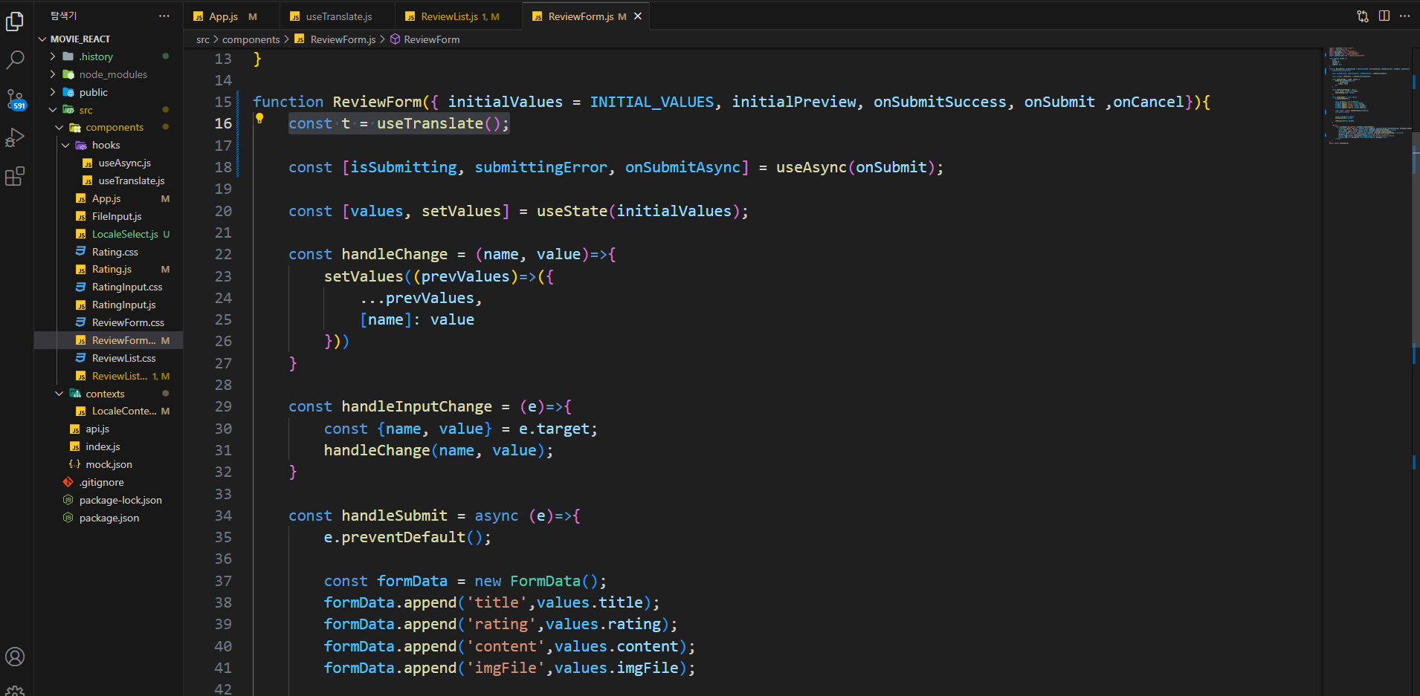
Task: Close the ReviewForm.js tab
Action: pos(638,16)
